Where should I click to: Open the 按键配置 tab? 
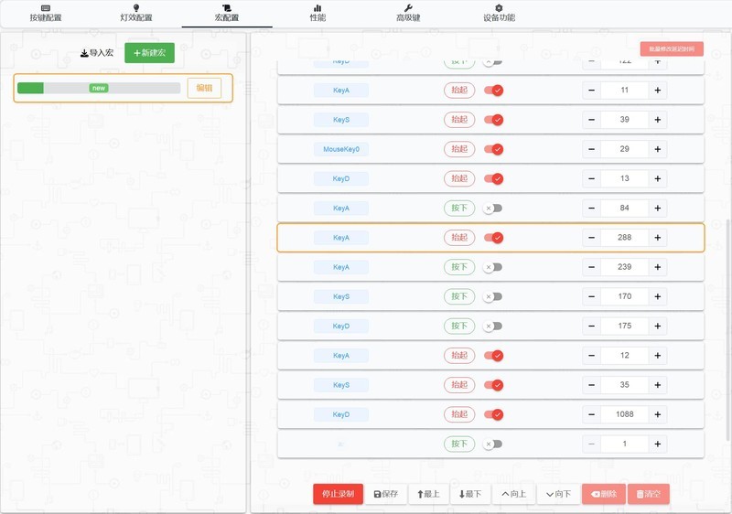point(46,14)
